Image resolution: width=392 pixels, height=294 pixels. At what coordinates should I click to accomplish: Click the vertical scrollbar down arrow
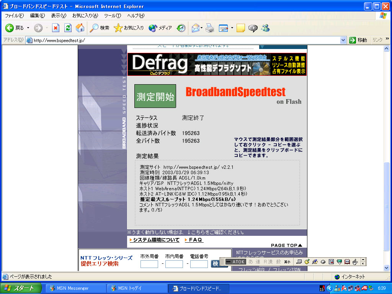tap(387, 268)
